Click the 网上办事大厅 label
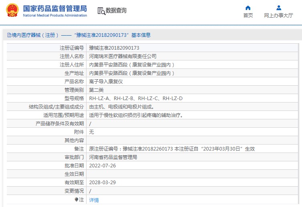 [278, 15]
